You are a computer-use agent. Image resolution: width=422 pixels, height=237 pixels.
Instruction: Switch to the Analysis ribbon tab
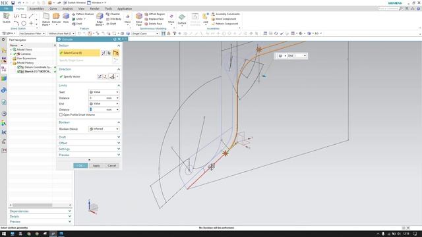(67, 9)
